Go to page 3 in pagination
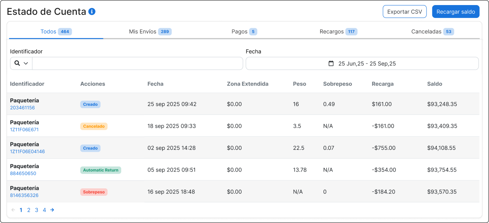Screen dimensions: 489x223 37,210
